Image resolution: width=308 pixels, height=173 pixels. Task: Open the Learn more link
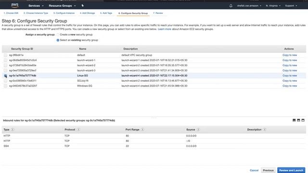pyautogui.click(x=165, y=29)
